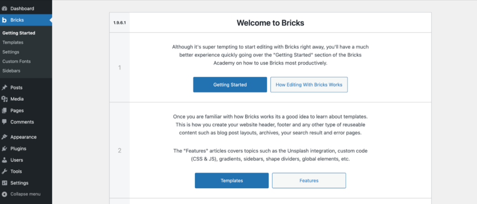The image size is (477, 204).
Task: Open How Editing With Bricks Works
Action: coord(309,84)
